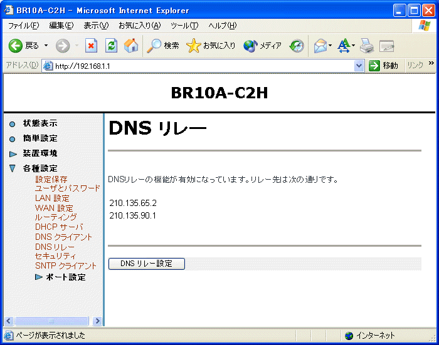The height and width of the screenshot is (345, 439).
Task: Open the 状態表示 sidebar item
Action: 40,123
